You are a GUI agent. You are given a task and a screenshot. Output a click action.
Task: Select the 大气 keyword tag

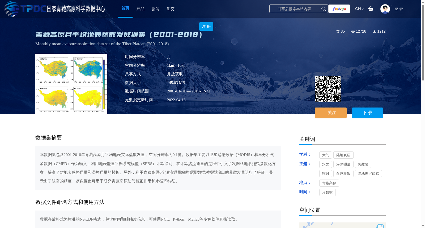pos(326,155)
